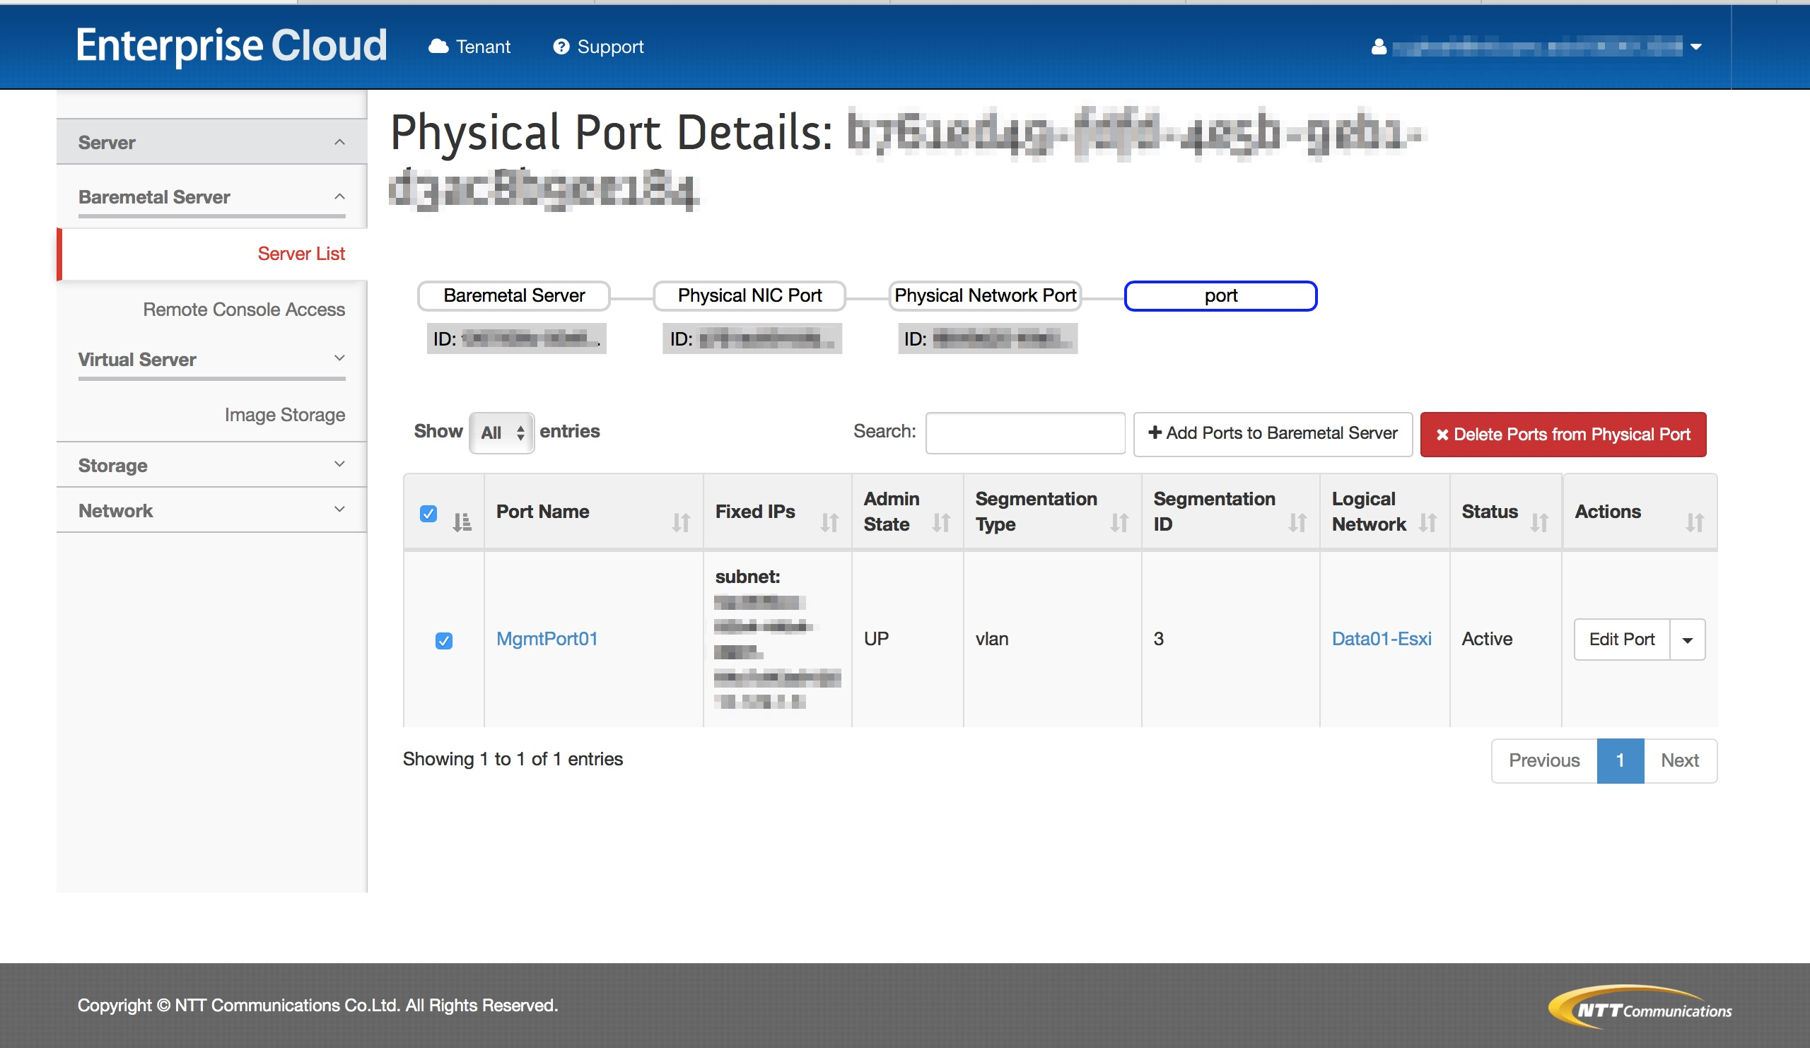
Task: Click the NTT Communications logo
Action: click(1639, 1007)
